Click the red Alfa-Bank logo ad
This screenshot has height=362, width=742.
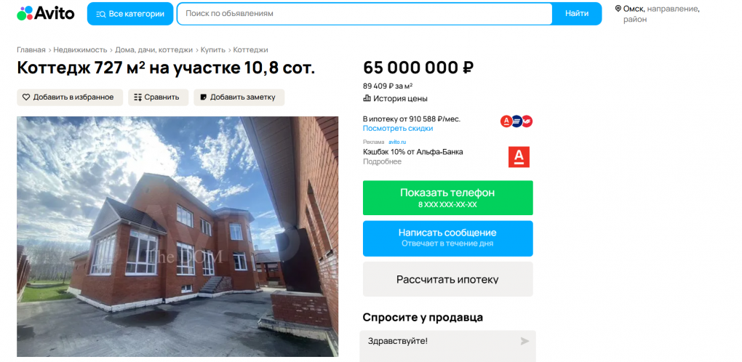(x=519, y=157)
